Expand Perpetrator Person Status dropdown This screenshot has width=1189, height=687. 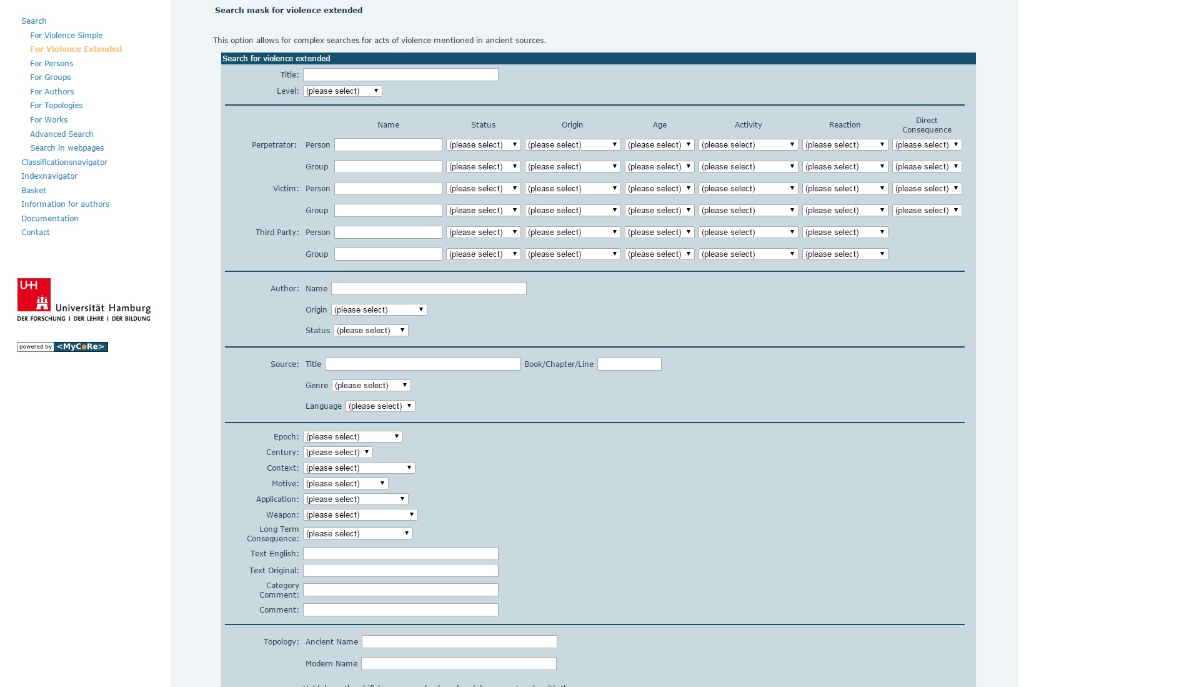pyautogui.click(x=483, y=145)
